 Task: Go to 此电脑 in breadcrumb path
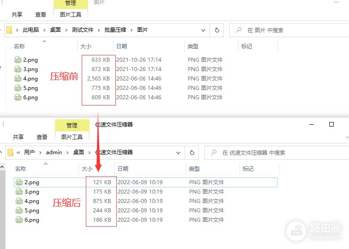coord(31,30)
